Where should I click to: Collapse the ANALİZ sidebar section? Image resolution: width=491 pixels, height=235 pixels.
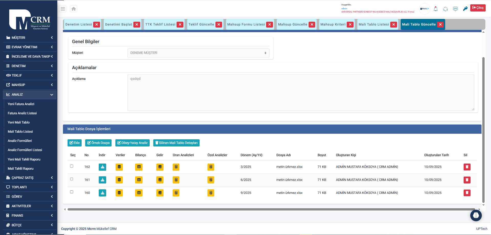tap(29, 94)
